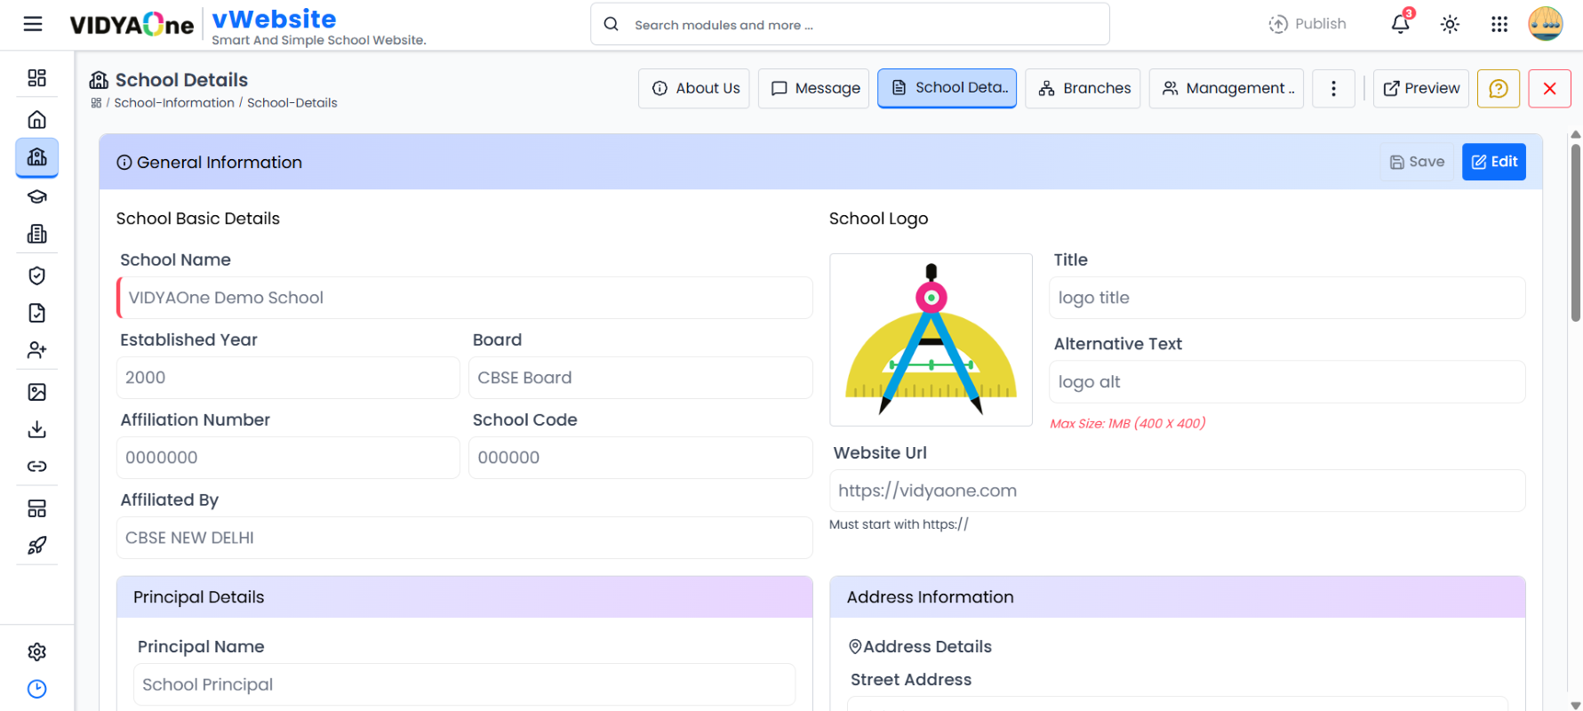Click the Principal Name field

click(465, 684)
